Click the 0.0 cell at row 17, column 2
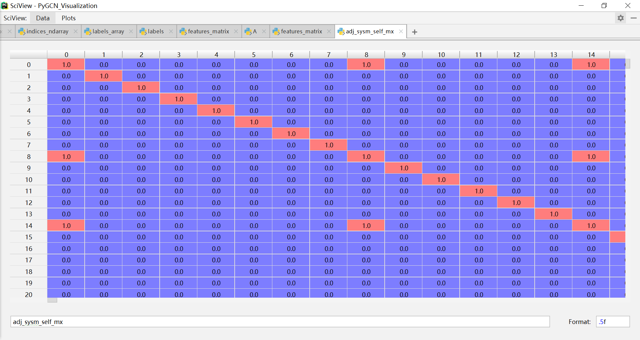640x340 pixels. (141, 260)
